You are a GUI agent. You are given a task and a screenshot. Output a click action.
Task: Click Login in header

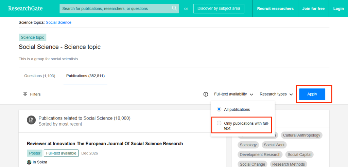click(338, 8)
